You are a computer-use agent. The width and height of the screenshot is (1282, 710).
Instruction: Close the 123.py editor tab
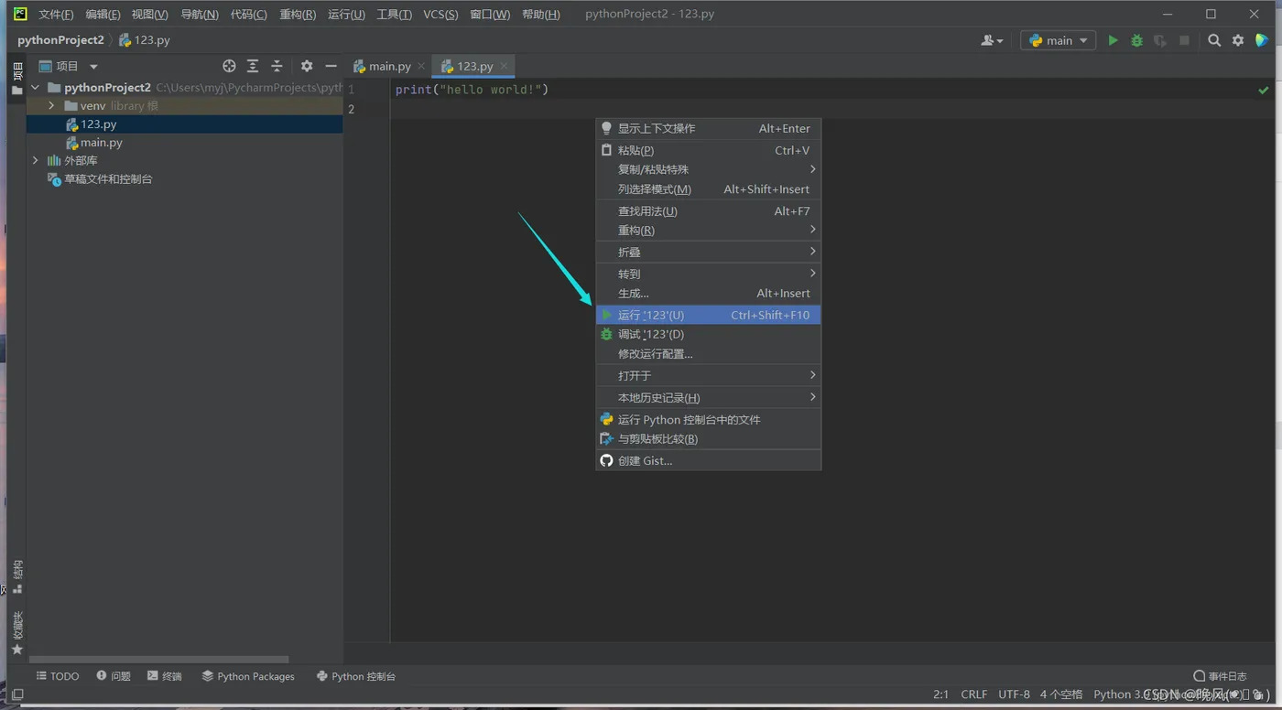click(x=504, y=66)
